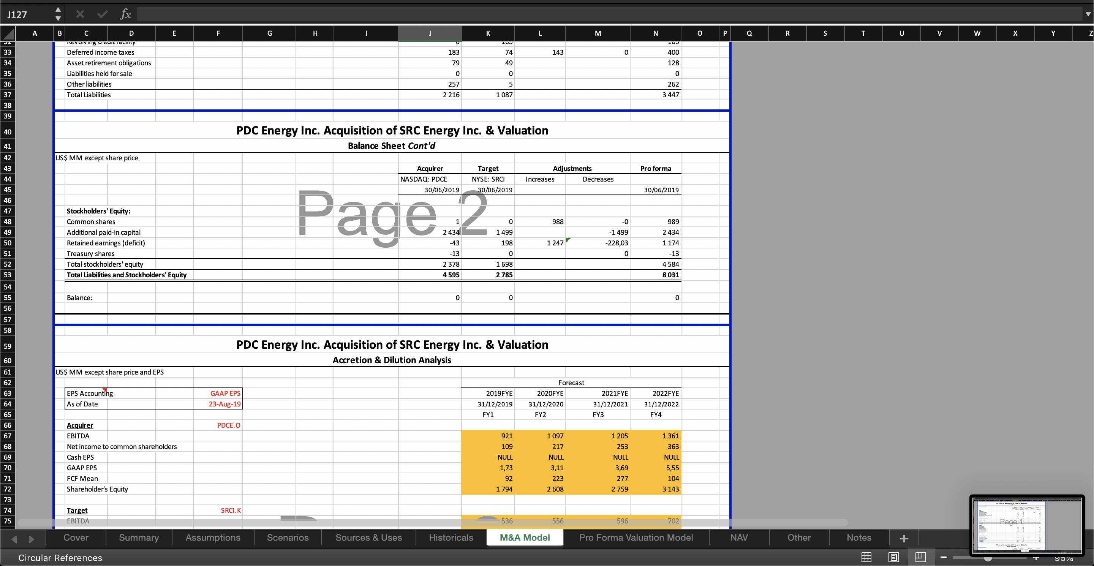Click inside the formula bar field
This screenshot has width=1094, height=566.
click(609, 14)
